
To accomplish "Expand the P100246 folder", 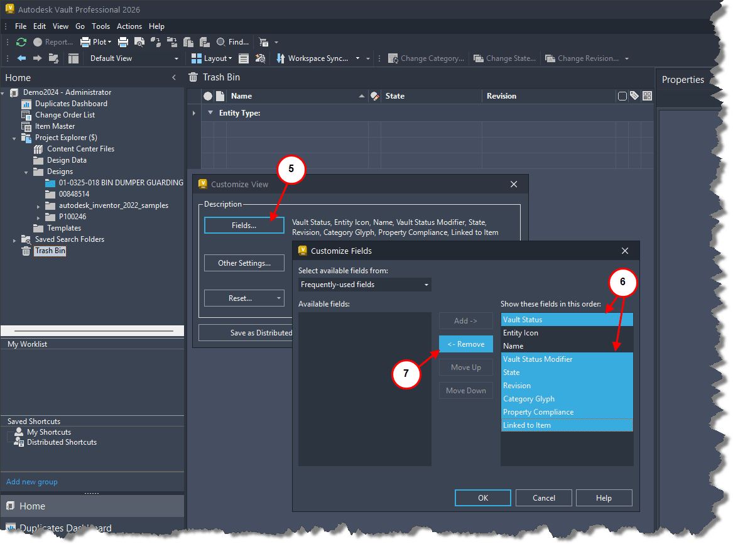I will [38, 217].
